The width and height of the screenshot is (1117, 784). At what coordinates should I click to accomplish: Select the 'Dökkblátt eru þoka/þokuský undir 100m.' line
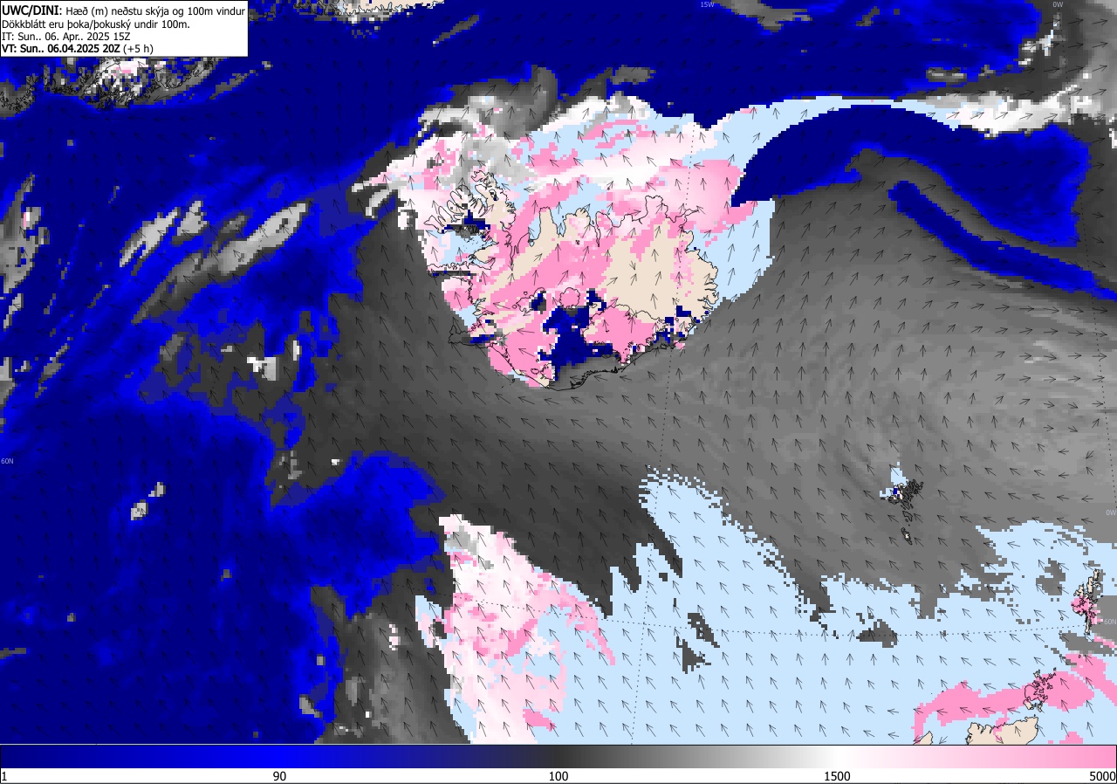[x=96, y=24]
